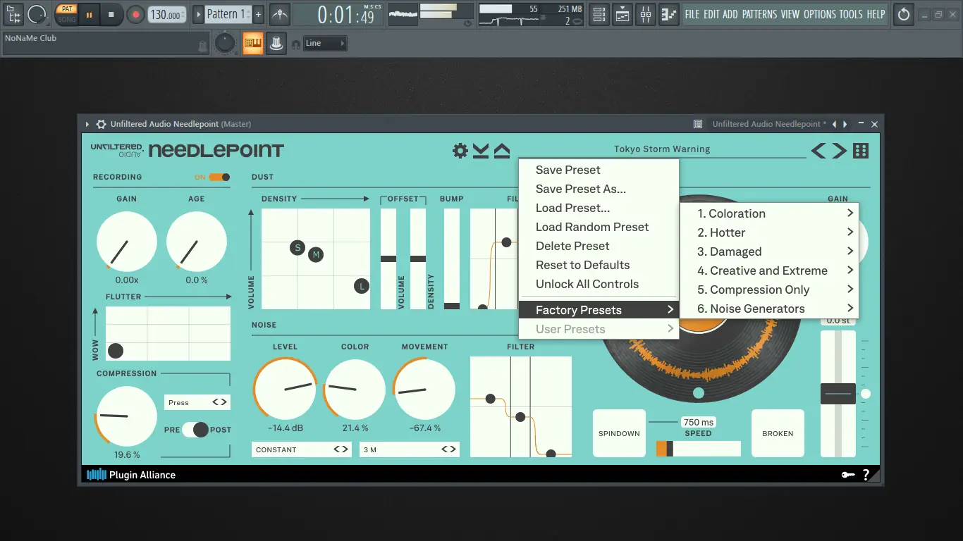
Task: Click the SPEED slider bar
Action: [x=698, y=449]
